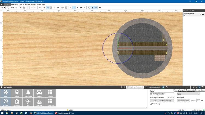205x115 pixels.
Task: Select the Luft category tile
Action: point(28,102)
